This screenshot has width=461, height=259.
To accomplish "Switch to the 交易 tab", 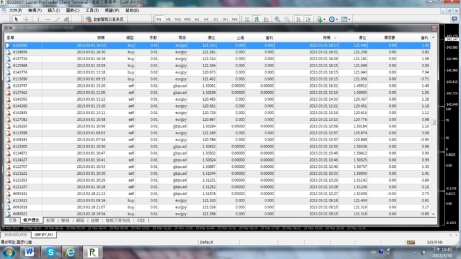I will (x=11, y=220).
